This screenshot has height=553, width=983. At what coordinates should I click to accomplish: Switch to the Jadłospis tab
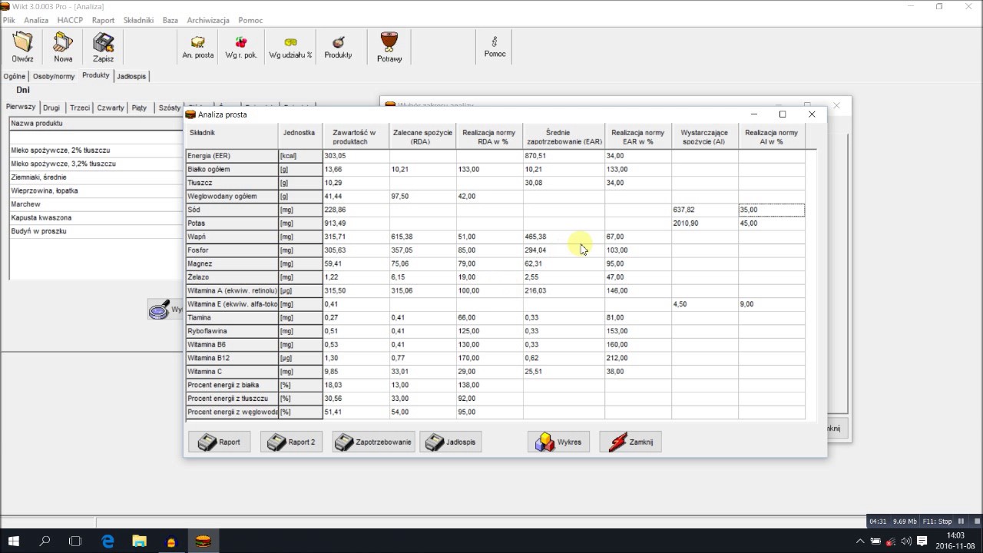[131, 76]
